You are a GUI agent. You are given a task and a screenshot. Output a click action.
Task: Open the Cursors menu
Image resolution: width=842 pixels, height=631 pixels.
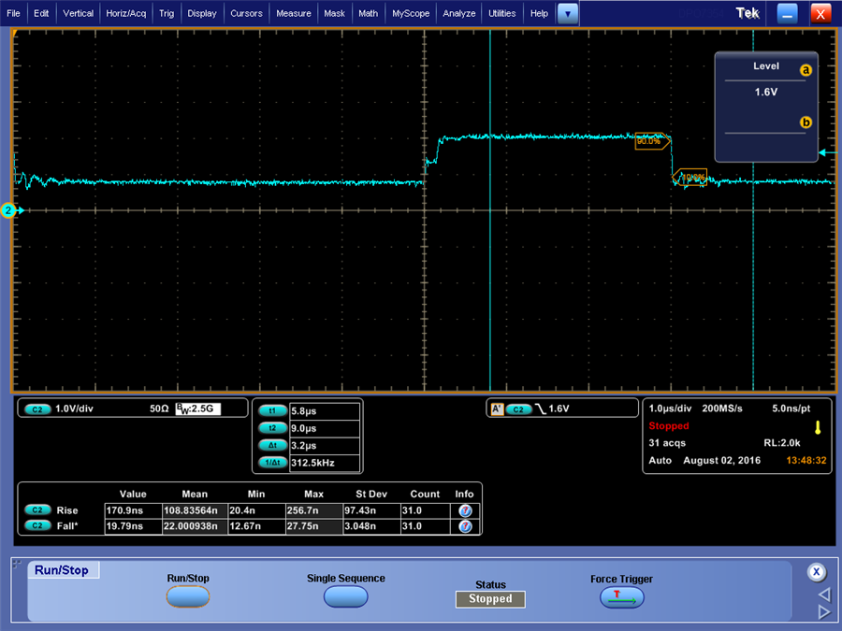[x=246, y=13]
